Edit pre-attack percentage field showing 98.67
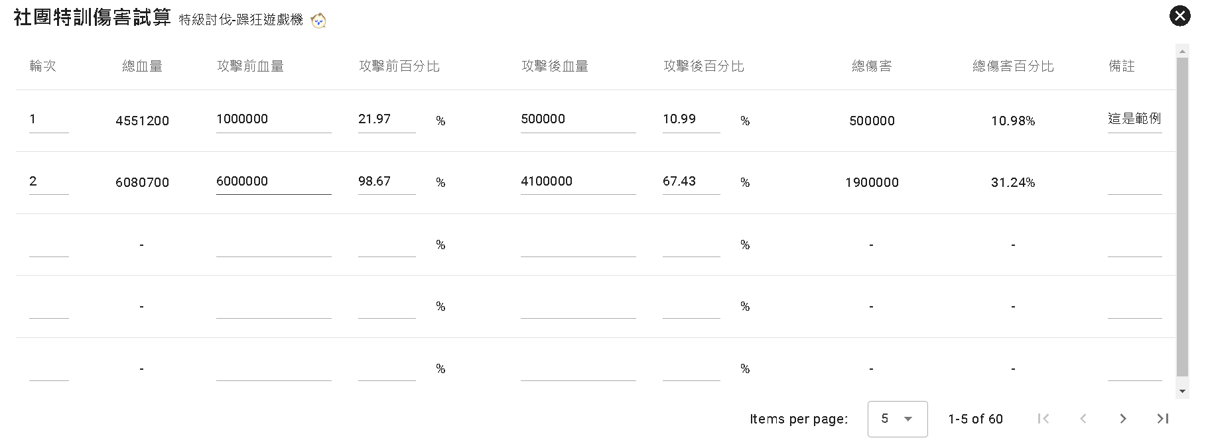 (x=386, y=182)
